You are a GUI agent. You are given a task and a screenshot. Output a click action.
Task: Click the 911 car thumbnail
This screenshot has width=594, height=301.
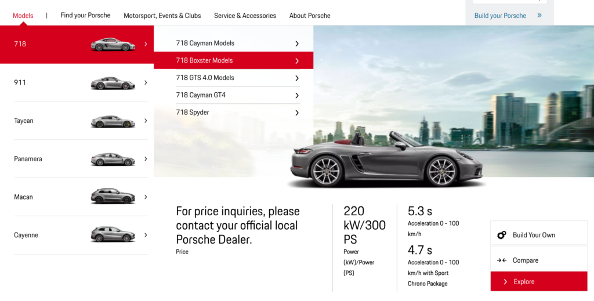[113, 83]
